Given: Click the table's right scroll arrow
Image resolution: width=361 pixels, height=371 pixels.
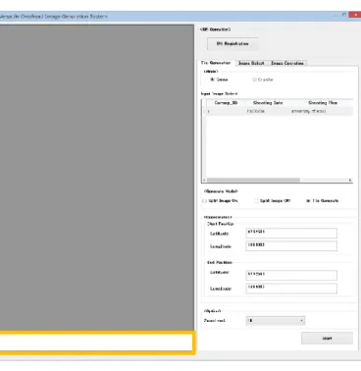Looking at the screenshot, I should pos(350,180).
